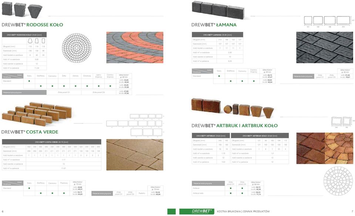This screenshot has width=355, height=216.
Task: Click the DREWBET Łamana section heading
Action: [214, 25]
